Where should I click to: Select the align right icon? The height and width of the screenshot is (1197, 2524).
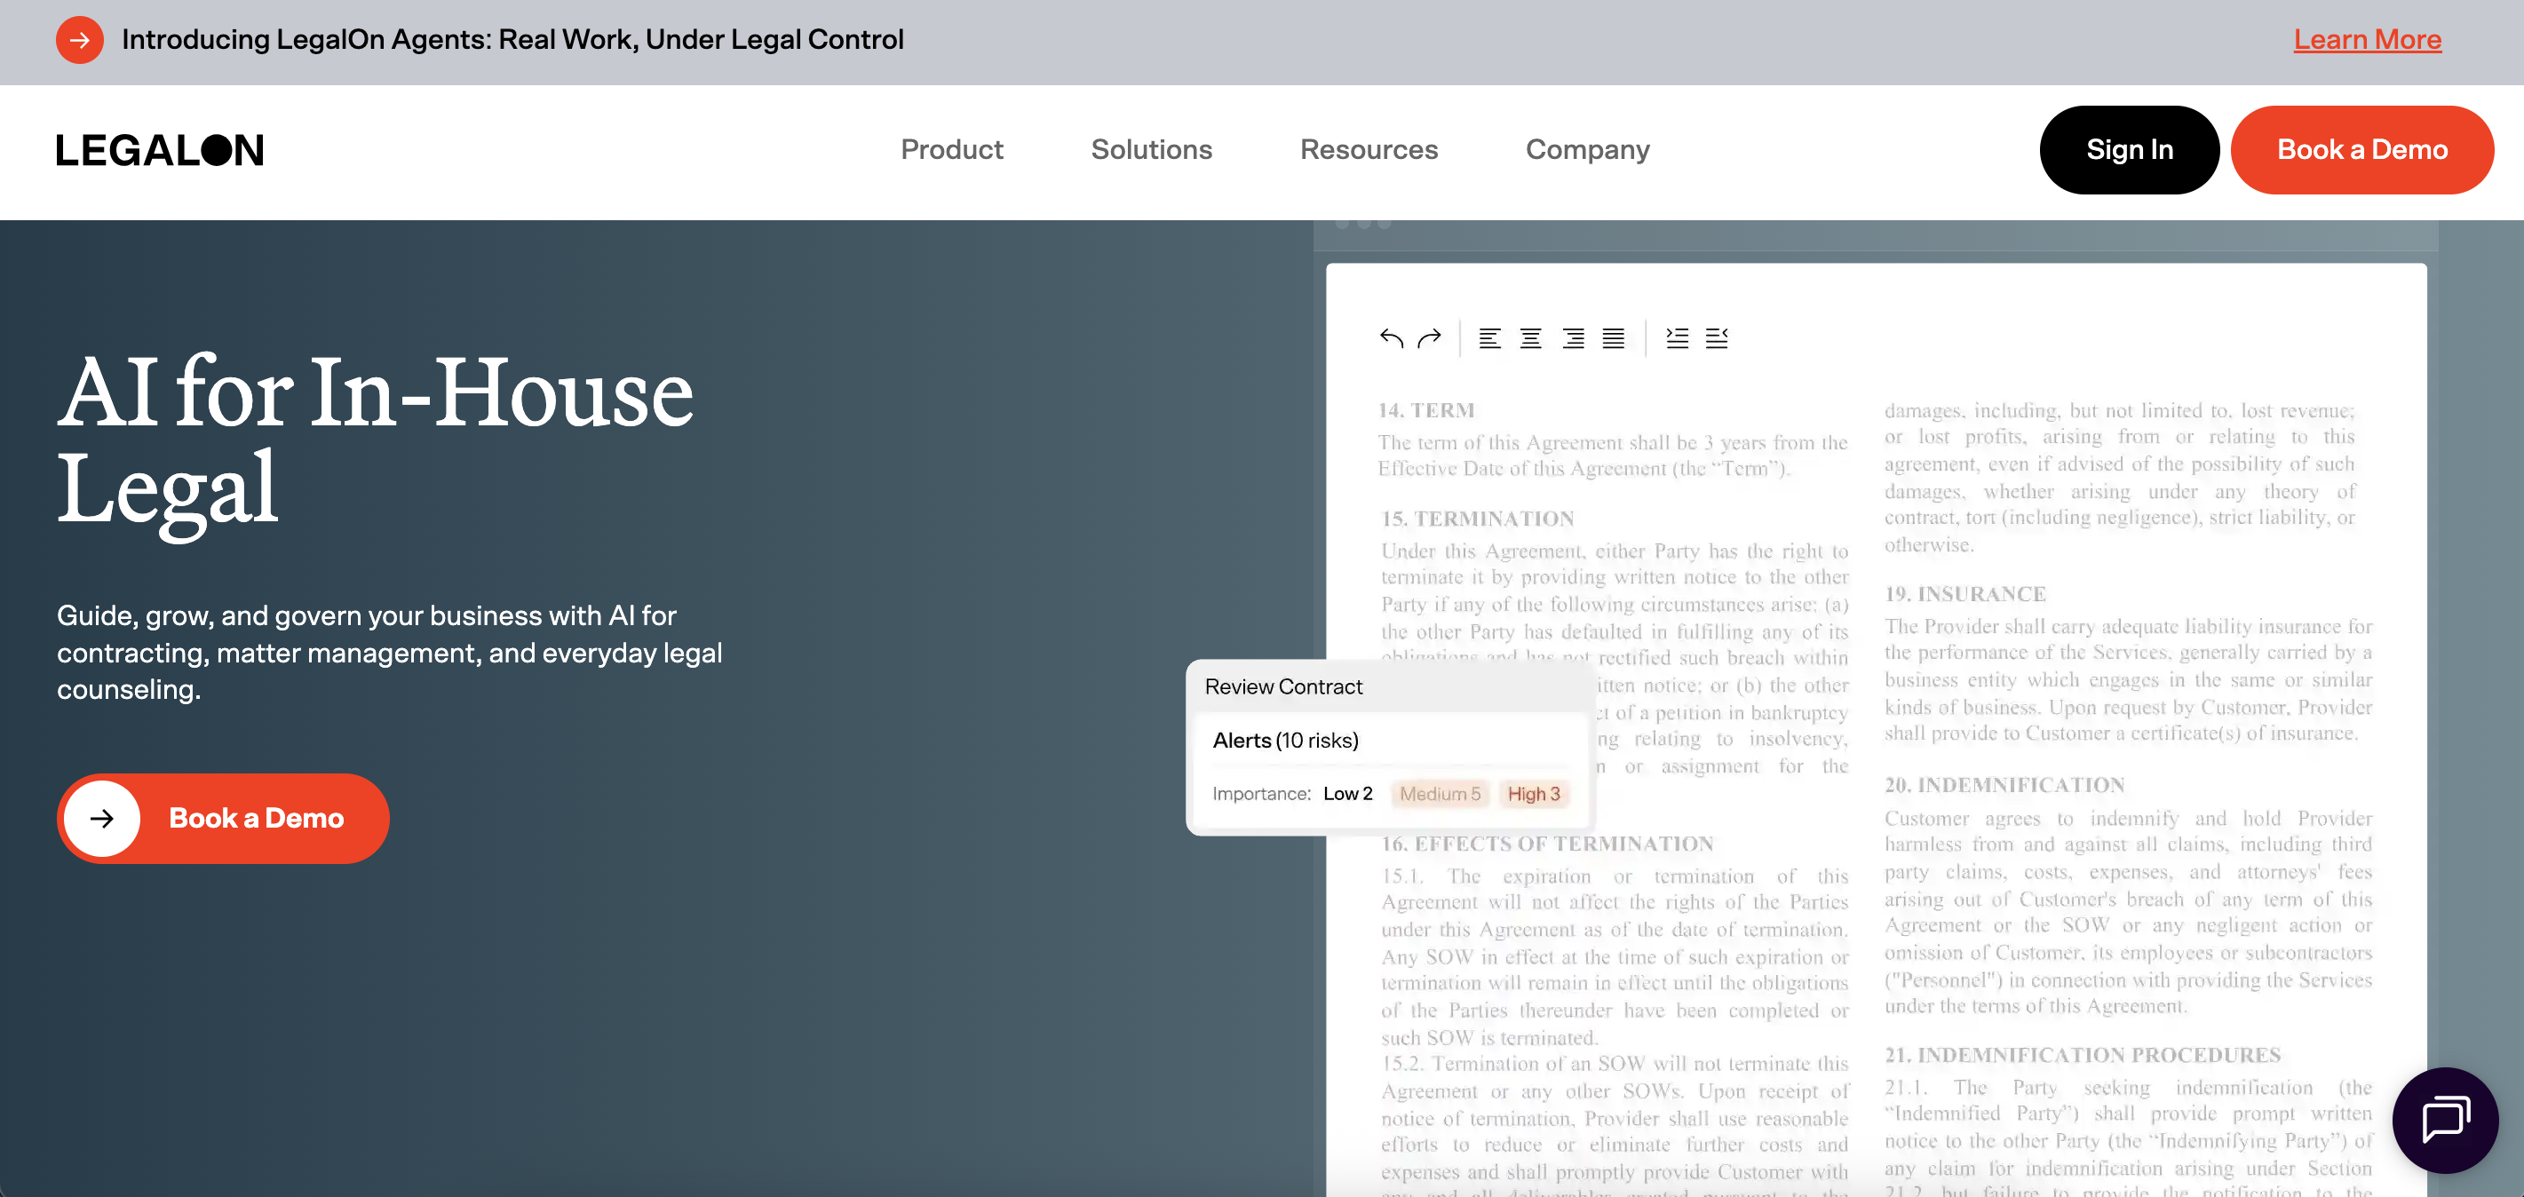[1573, 339]
